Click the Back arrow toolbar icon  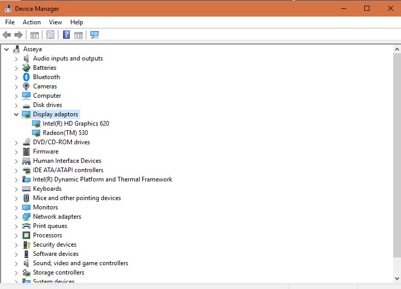click(x=7, y=35)
